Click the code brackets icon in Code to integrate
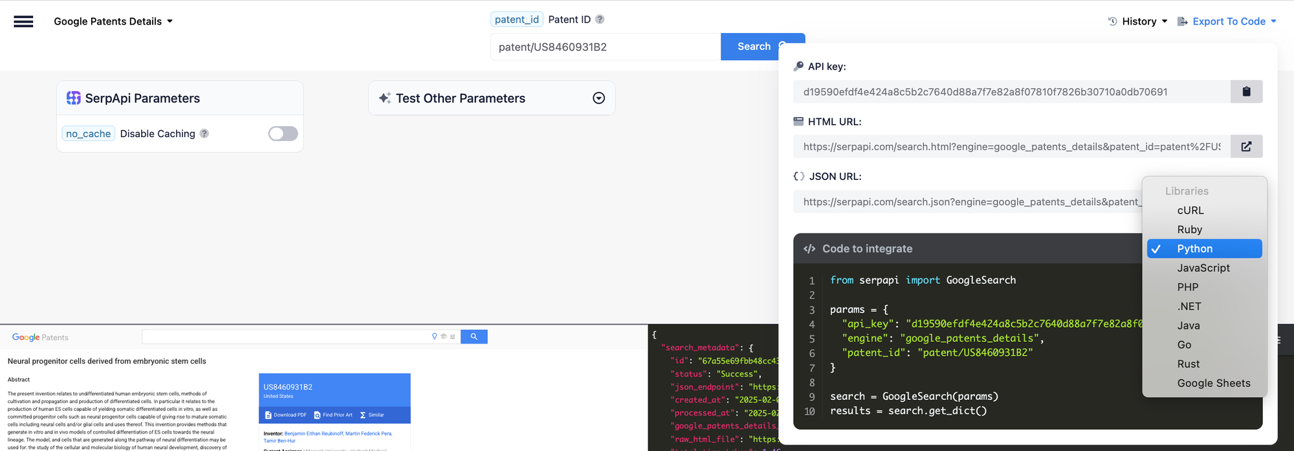Screen dimensions: 1294x451 point(809,248)
